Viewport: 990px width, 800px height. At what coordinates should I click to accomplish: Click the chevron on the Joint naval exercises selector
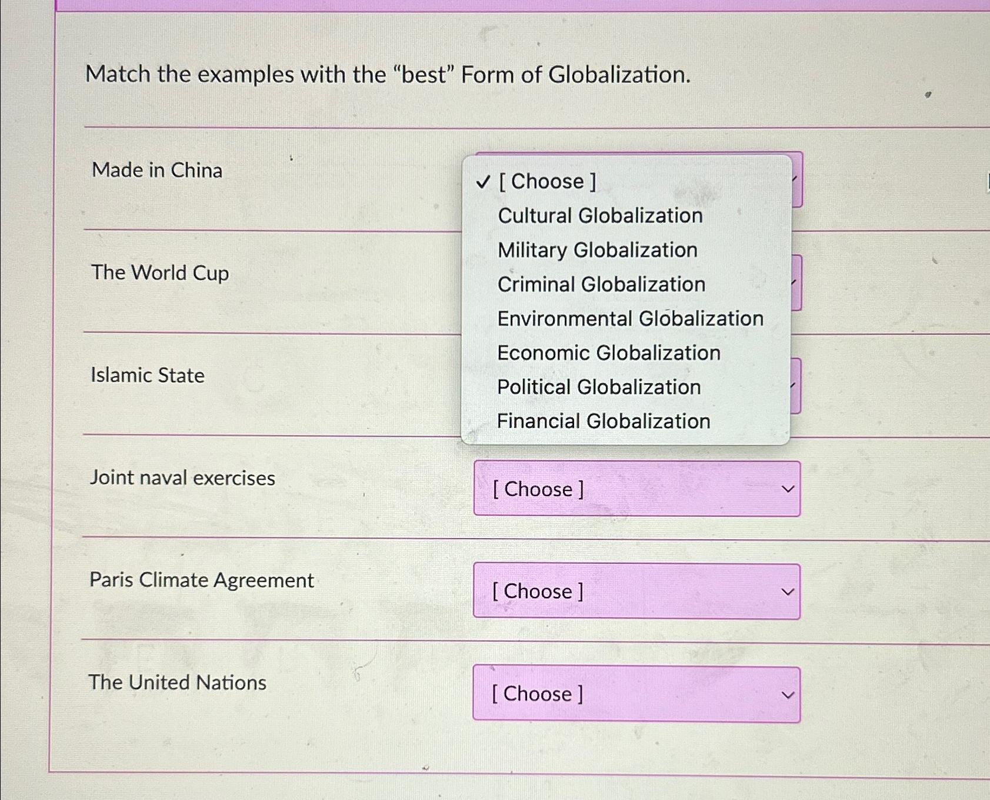(x=788, y=489)
